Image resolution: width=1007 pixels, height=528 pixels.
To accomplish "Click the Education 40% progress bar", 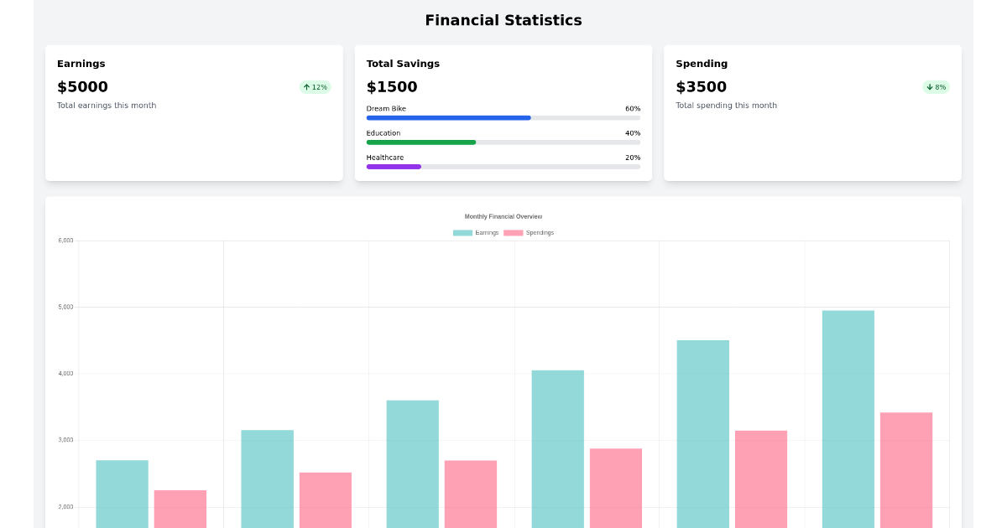I will (503, 142).
